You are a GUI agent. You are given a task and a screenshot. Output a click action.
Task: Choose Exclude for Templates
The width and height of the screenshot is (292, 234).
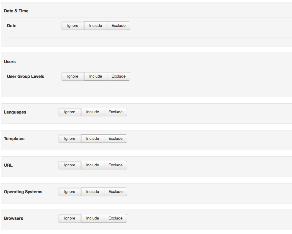[116, 139]
